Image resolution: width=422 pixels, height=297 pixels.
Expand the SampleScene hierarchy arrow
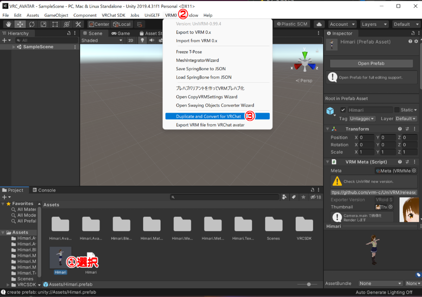14,47
